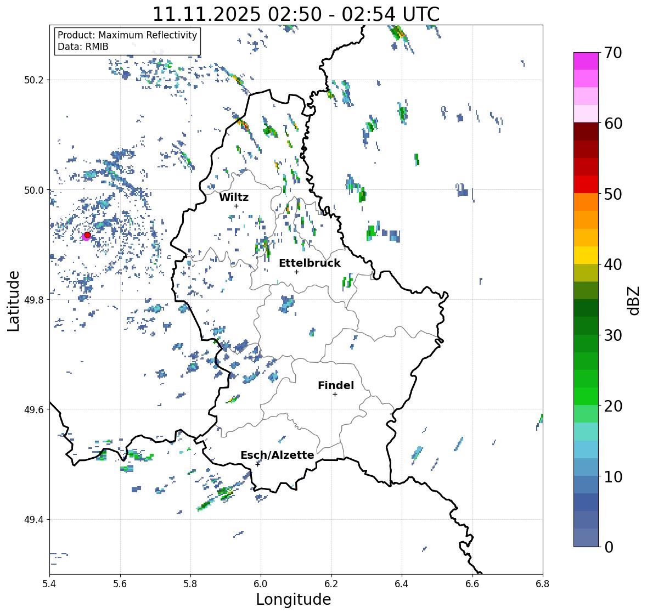Click the Longitude axis label
This screenshot has height=613, width=647.
point(294,599)
